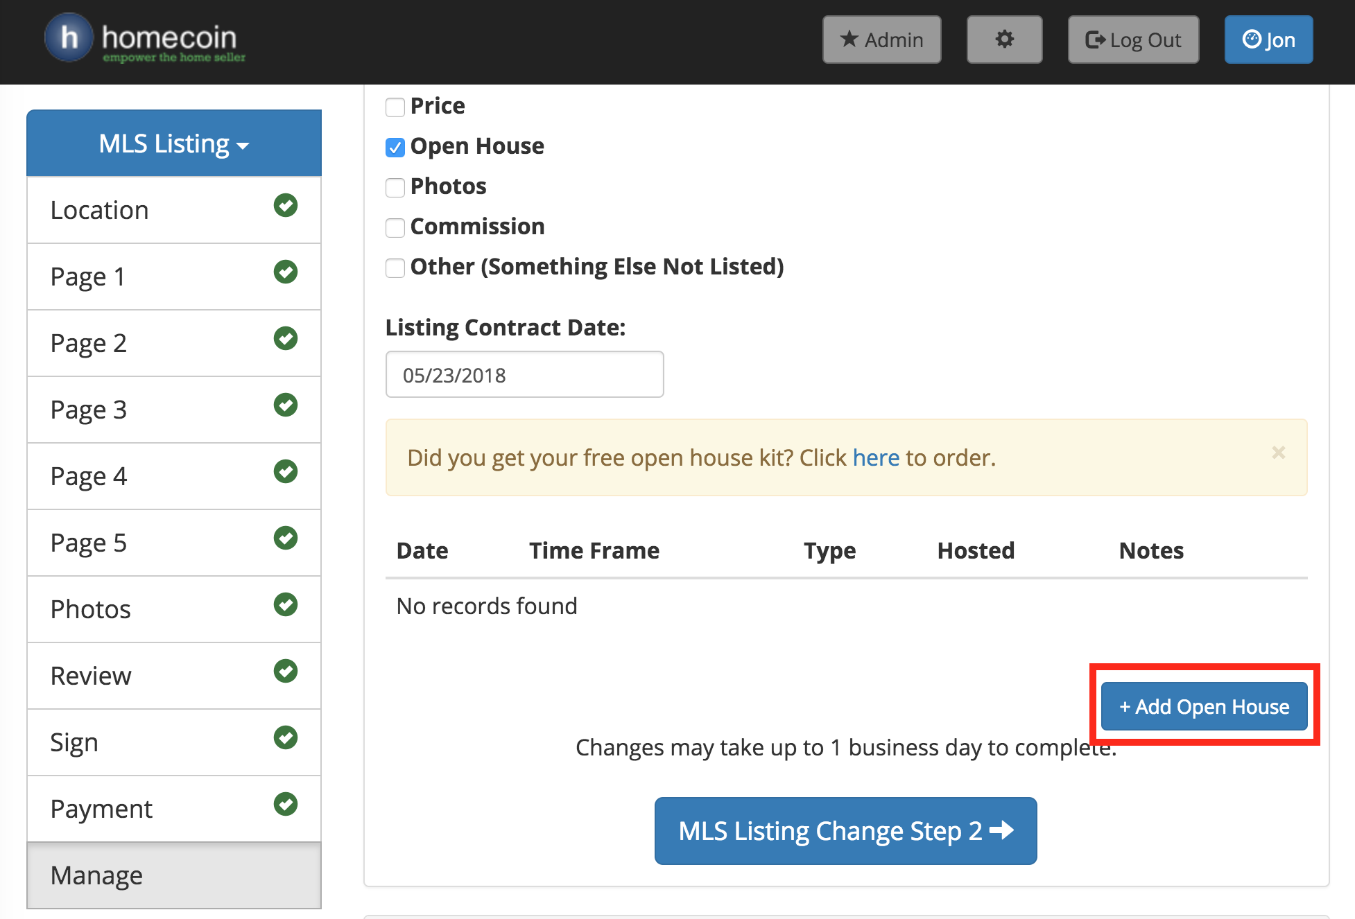
Task: Open the Jon user profile button
Action: (x=1268, y=40)
